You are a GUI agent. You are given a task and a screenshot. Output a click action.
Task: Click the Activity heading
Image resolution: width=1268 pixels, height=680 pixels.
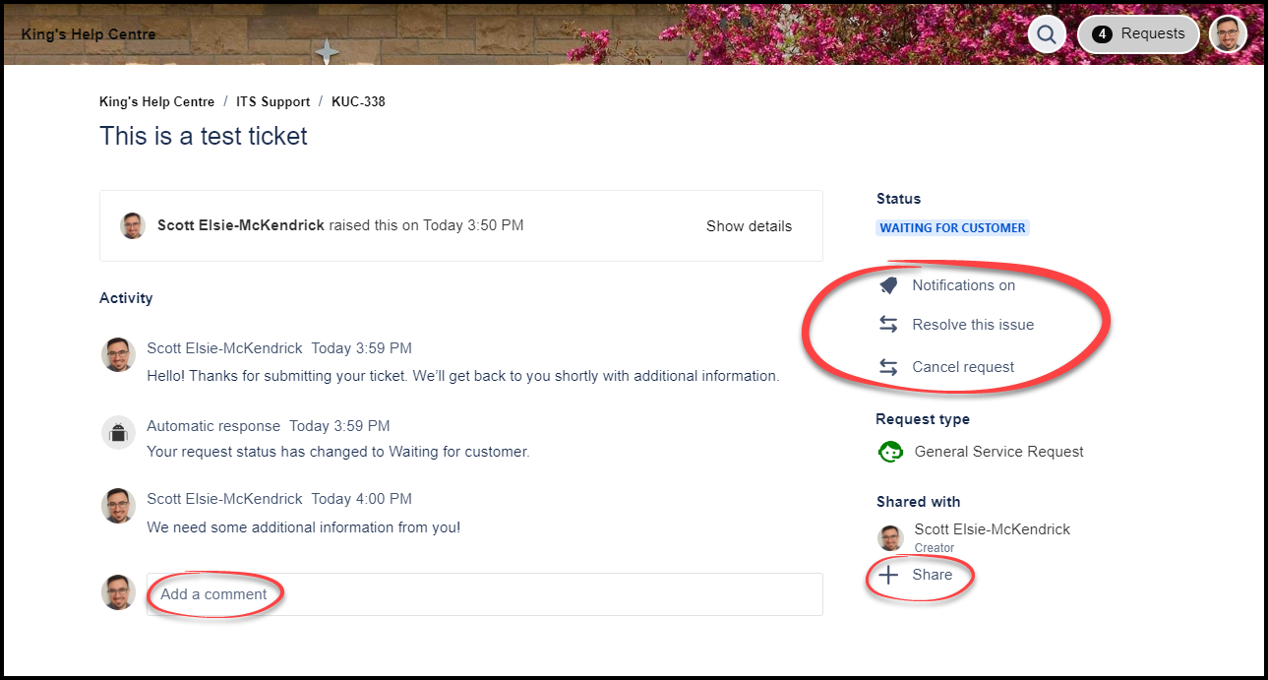tap(126, 298)
